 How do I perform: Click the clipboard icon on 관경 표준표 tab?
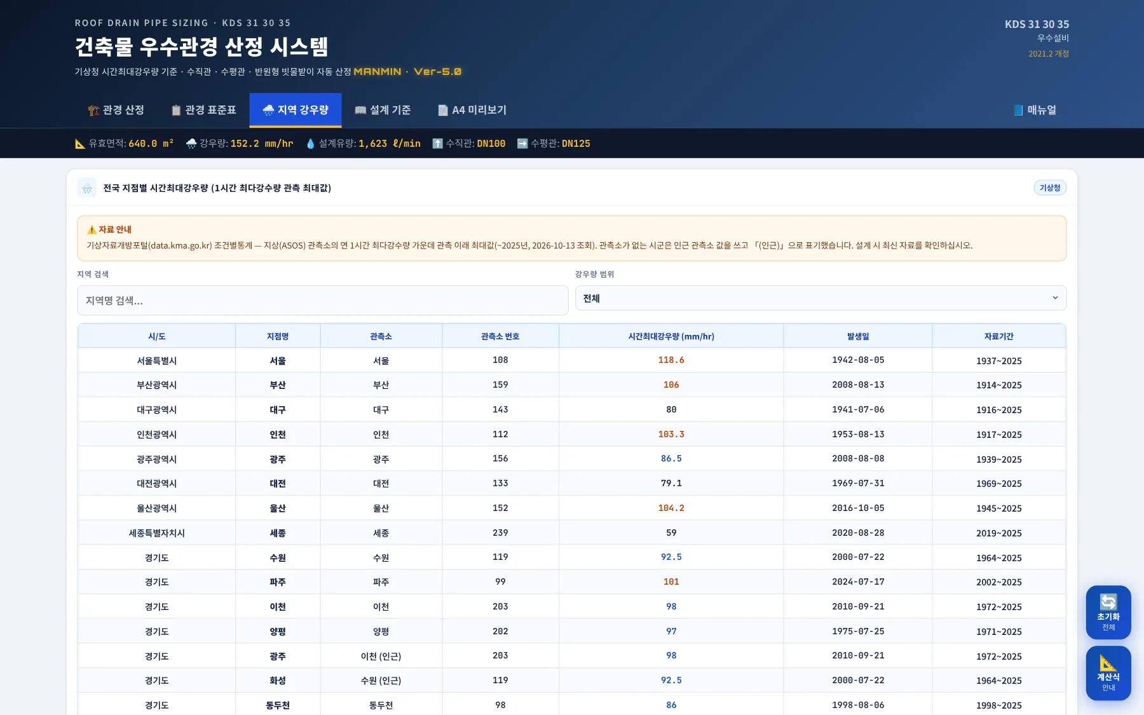click(x=176, y=111)
